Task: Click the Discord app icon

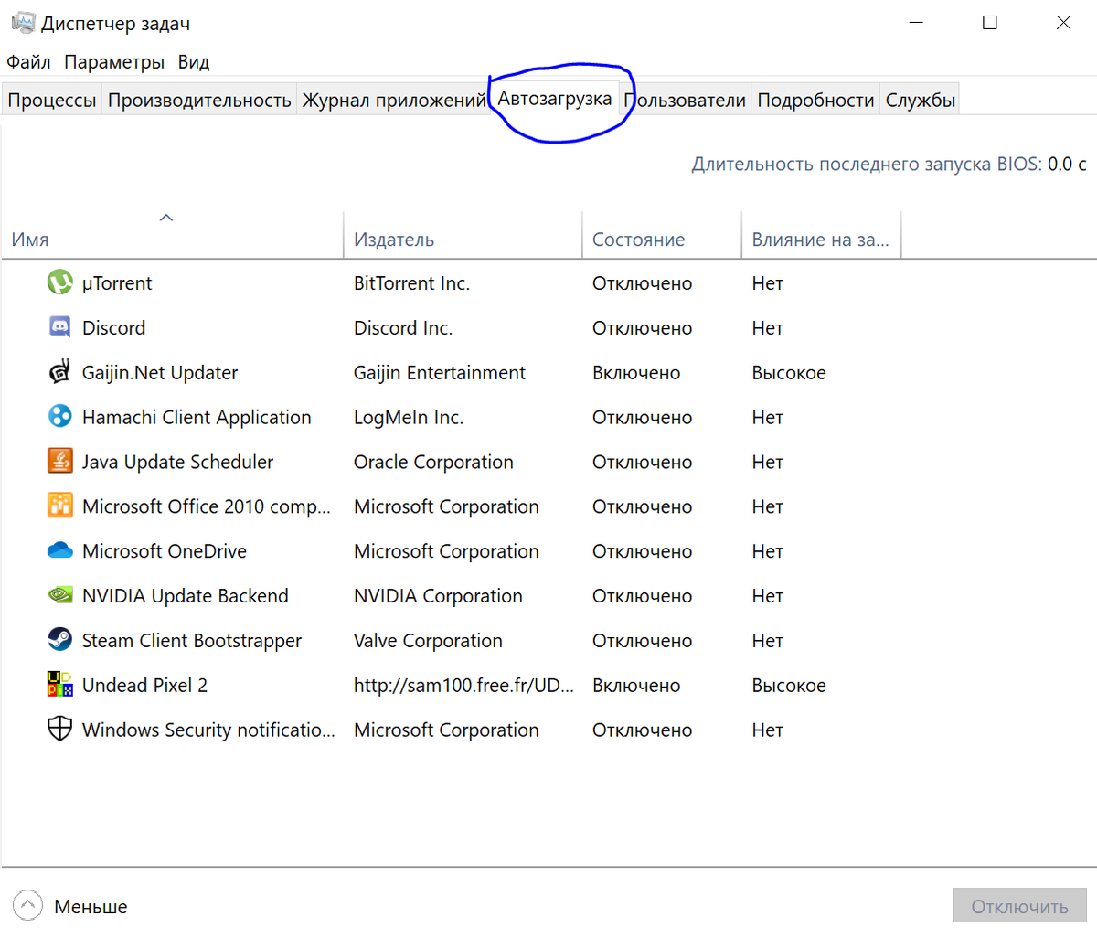Action: click(x=59, y=327)
